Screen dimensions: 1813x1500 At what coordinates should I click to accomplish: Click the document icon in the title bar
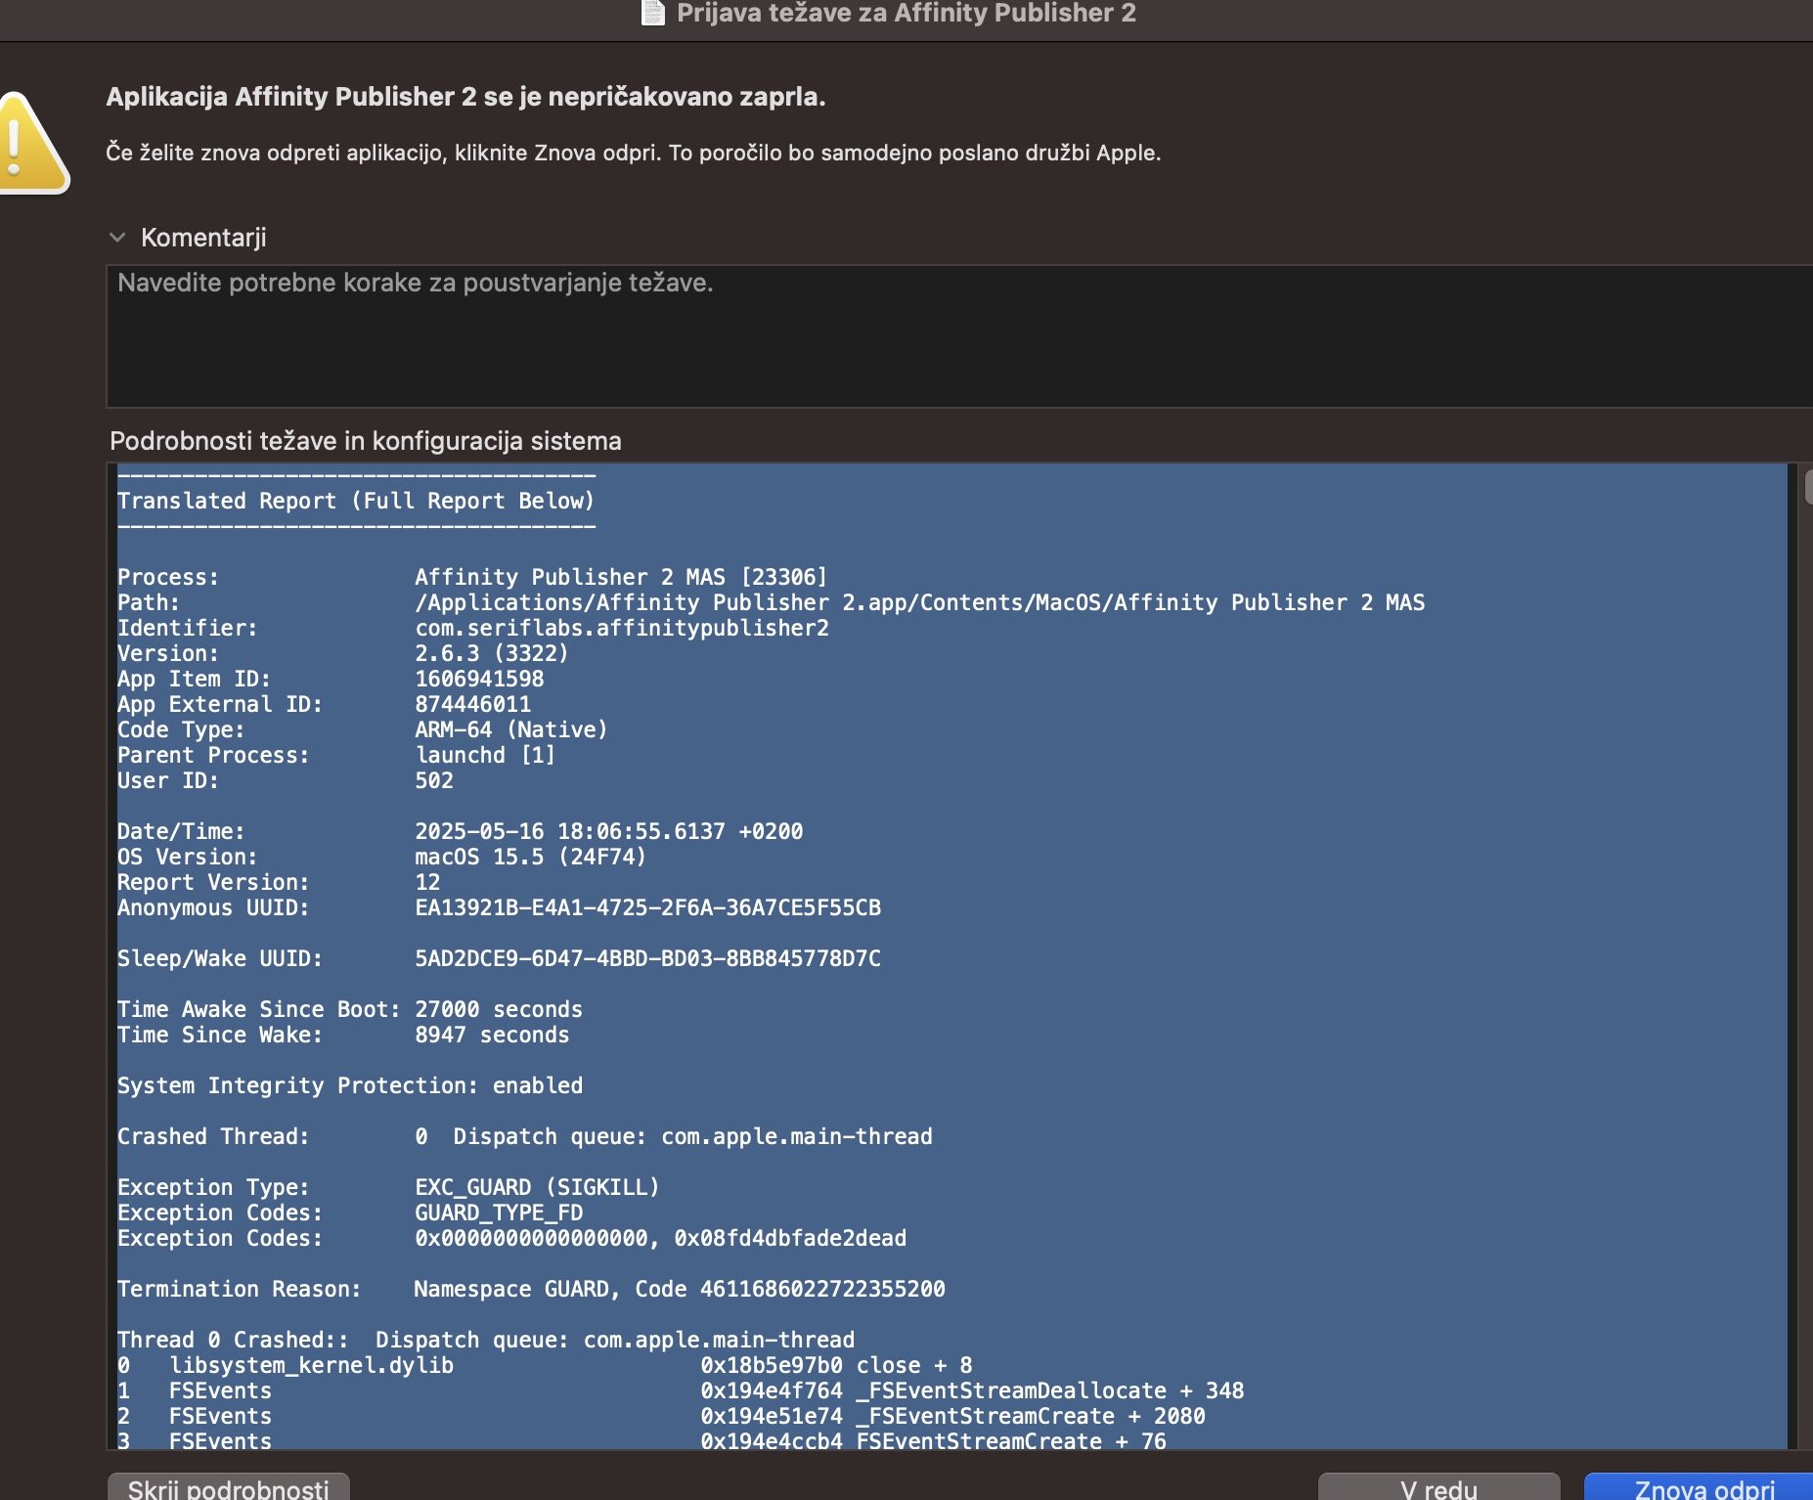[653, 13]
